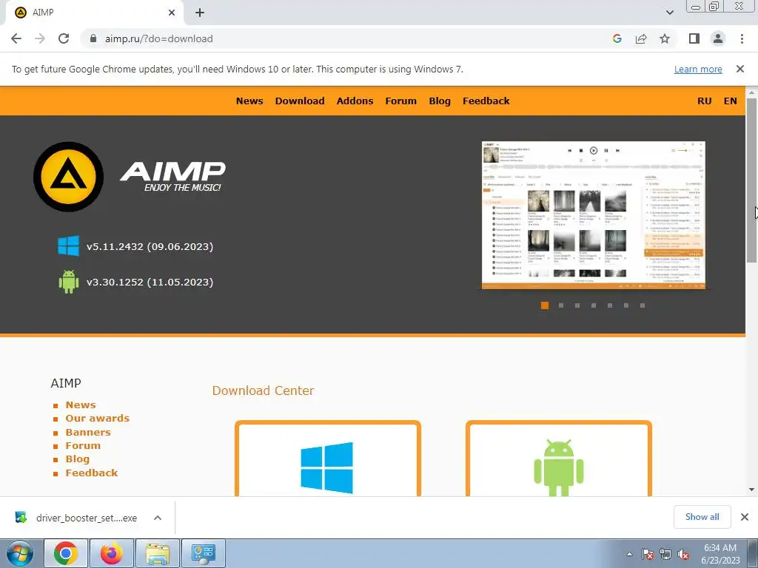
Task: Bookmark this page with the star icon
Action: tap(665, 38)
